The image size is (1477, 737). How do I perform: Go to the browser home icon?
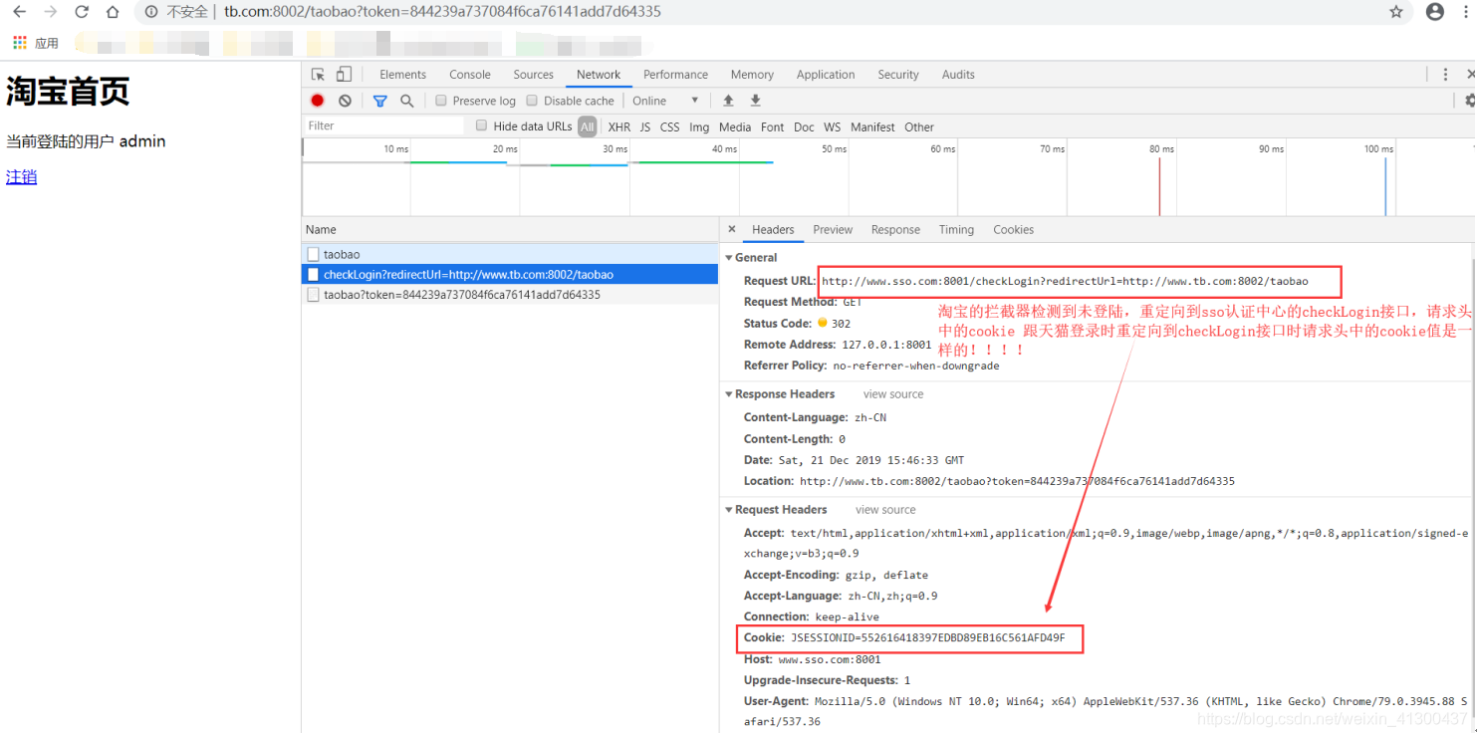coord(113,12)
